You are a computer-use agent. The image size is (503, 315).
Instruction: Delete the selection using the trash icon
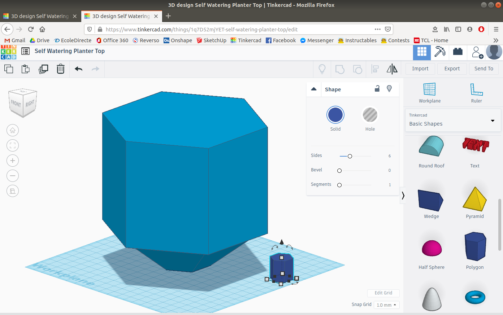point(60,69)
